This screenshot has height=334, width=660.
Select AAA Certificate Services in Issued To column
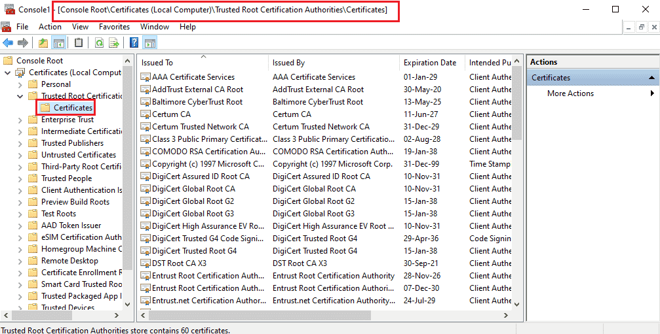coord(193,77)
